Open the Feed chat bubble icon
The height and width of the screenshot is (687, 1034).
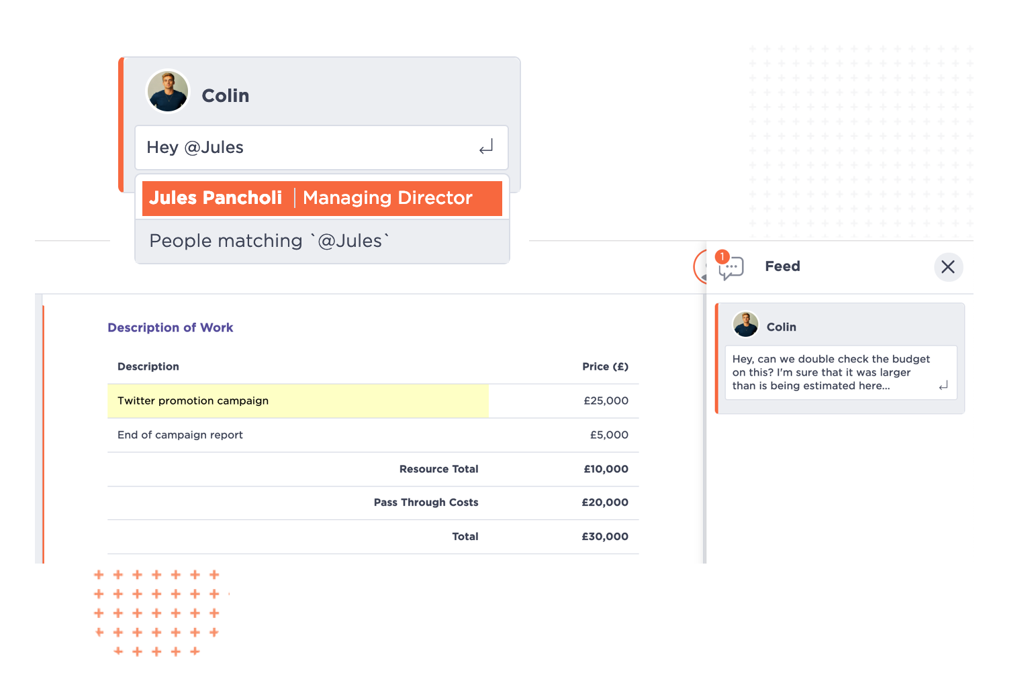coord(732,269)
